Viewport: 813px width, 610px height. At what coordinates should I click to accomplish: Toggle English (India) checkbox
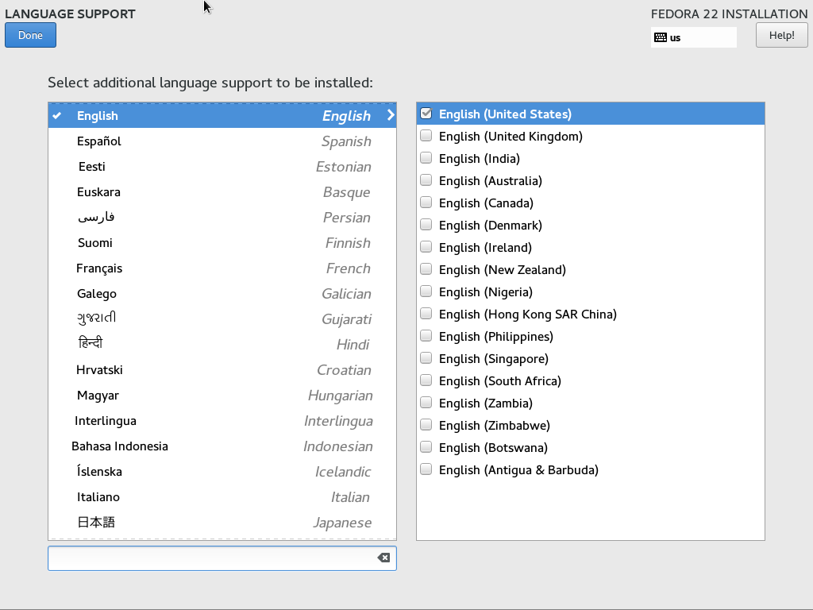point(426,158)
